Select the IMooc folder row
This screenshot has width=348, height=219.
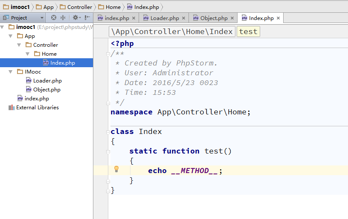tap(46, 72)
